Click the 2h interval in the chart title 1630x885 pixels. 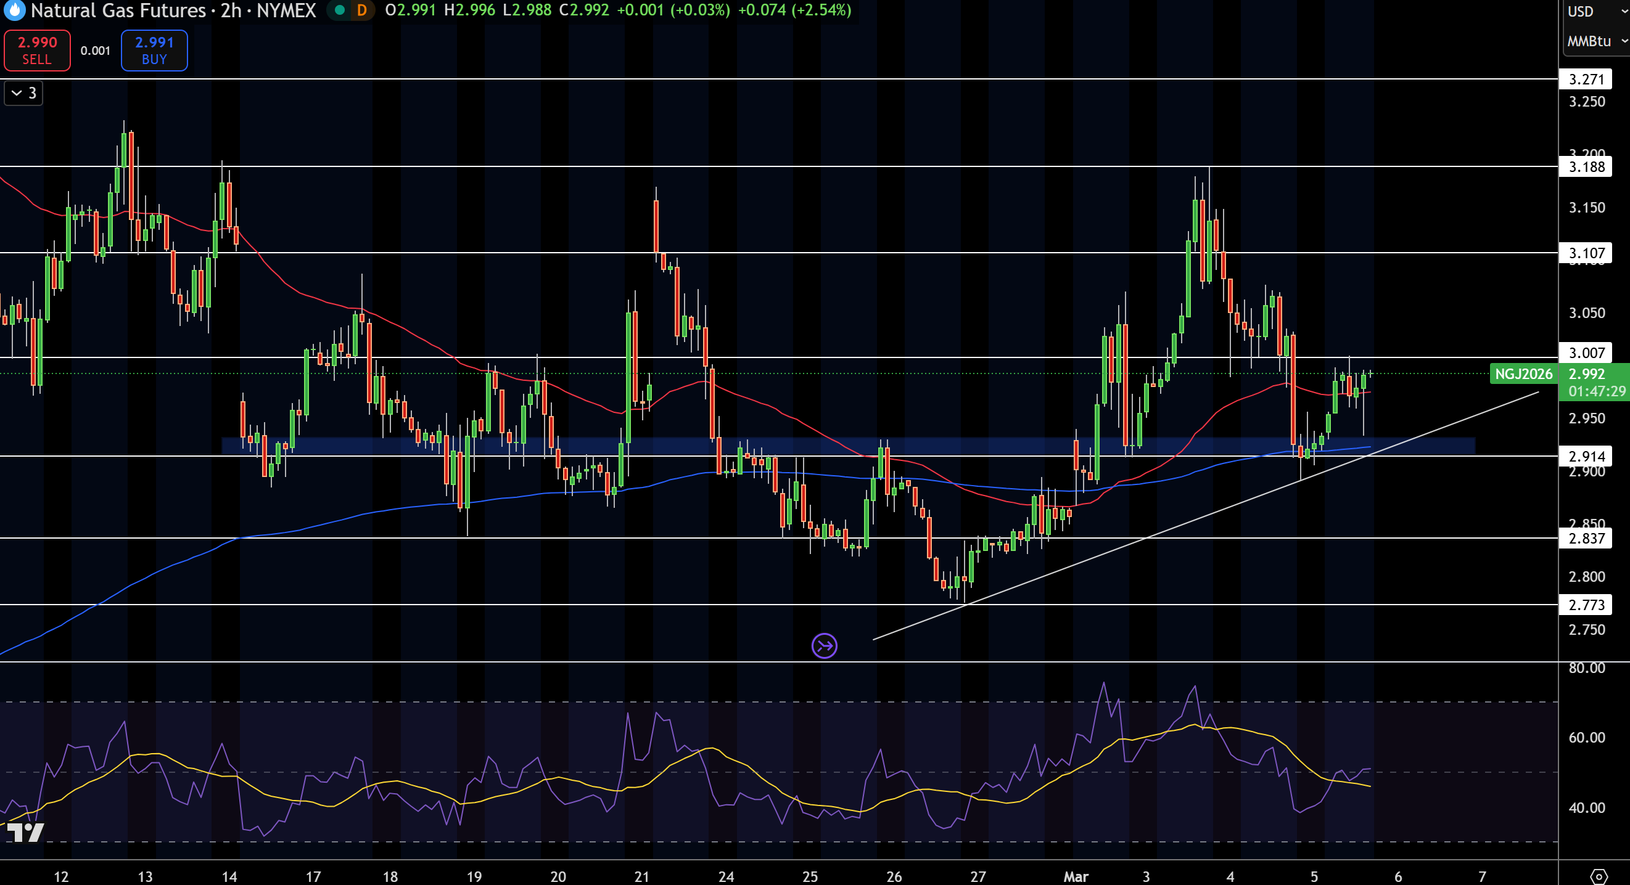tap(231, 10)
